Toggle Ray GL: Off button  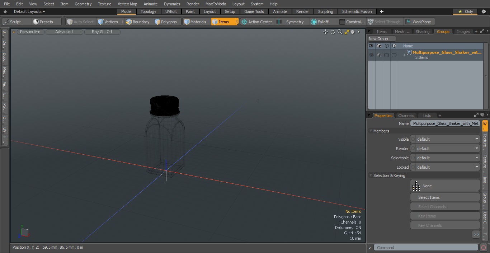(102, 32)
